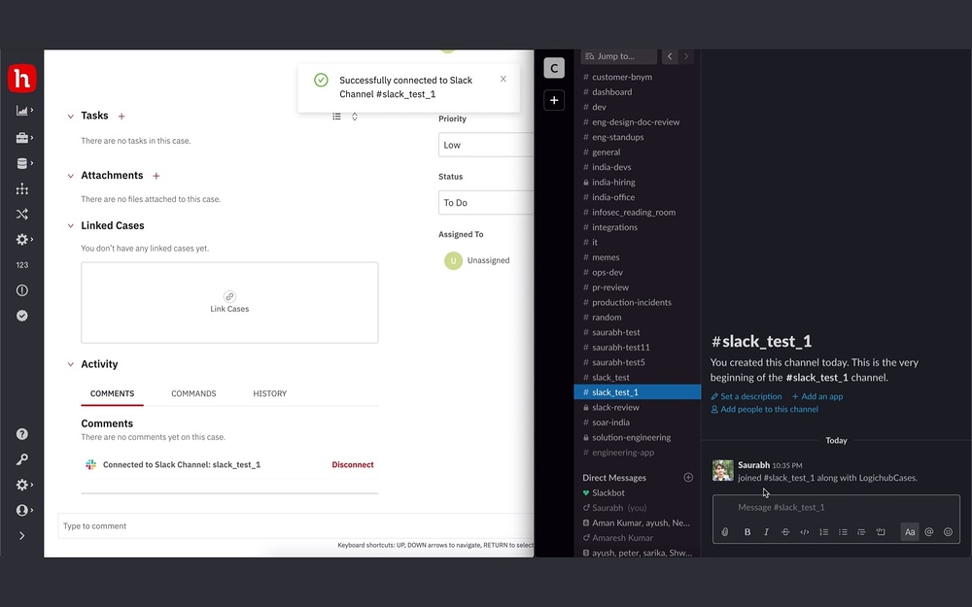Click the Message #slack_test_1 input
The image size is (972, 607).
(836, 507)
